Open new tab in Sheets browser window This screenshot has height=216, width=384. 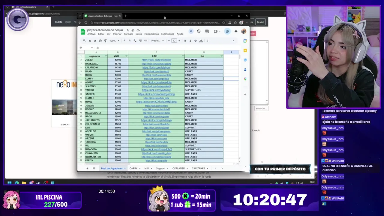pyautogui.click(x=125, y=16)
